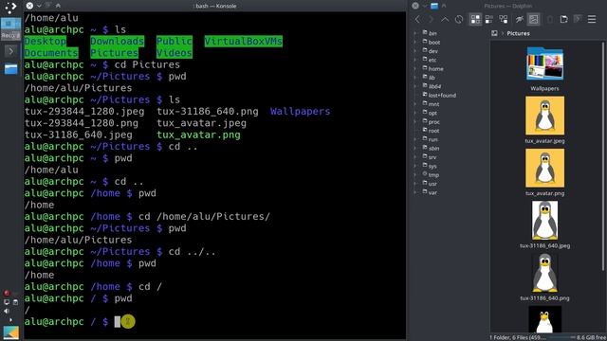Open the volume control in the system tray
Viewport: 607px width, 341px height.
[7, 311]
